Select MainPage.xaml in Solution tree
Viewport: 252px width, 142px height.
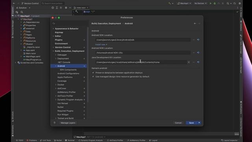[33, 56]
